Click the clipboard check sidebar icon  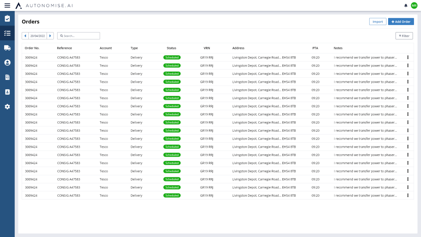coord(7,19)
